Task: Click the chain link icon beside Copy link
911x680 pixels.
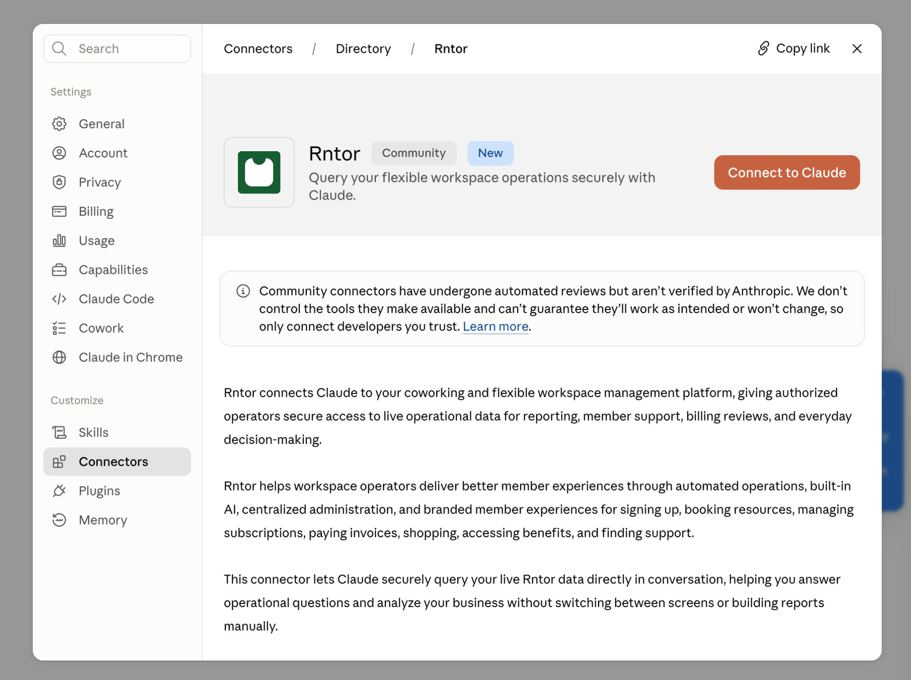Action: [x=763, y=48]
